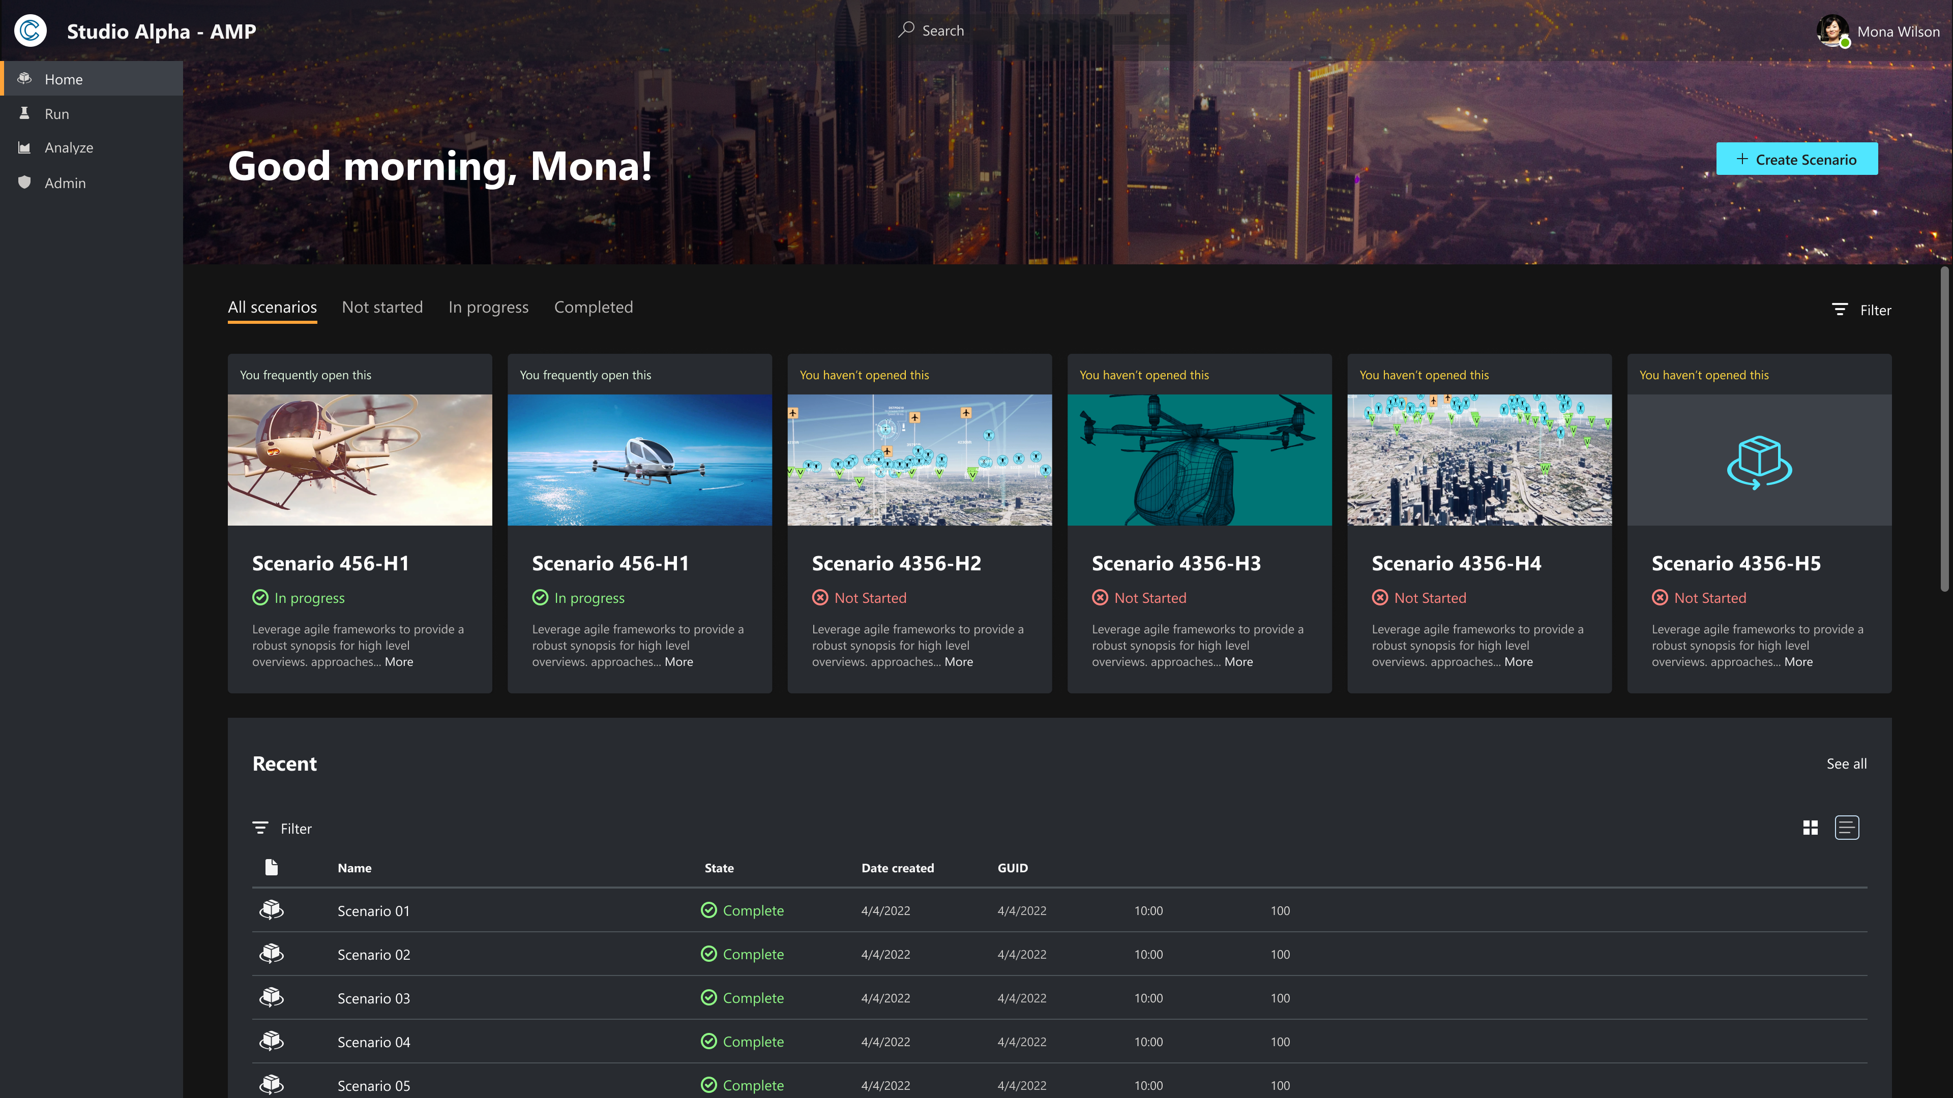Viewport: 1953px width, 1098px height.
Task: Click Mona Wilson user name
Action: pyautogui.click(x=1898, y=31)
